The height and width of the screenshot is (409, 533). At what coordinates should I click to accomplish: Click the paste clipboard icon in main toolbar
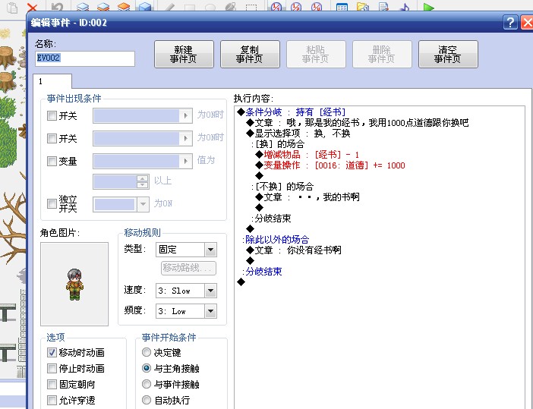click(13, 7)
